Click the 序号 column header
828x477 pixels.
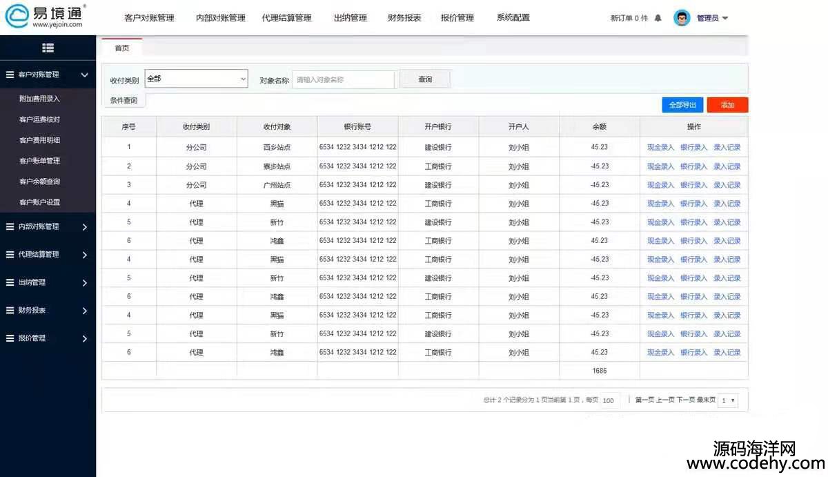click(x=128, y=127)
